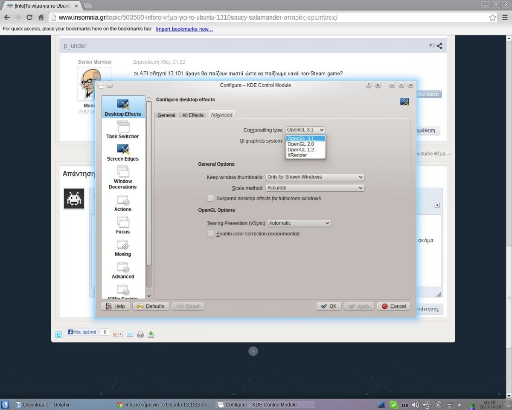Click the Defaults button
The image size is (512, 410).
tap(151, 306)
